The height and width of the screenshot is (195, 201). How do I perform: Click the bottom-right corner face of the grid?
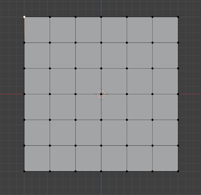(165, 158)
